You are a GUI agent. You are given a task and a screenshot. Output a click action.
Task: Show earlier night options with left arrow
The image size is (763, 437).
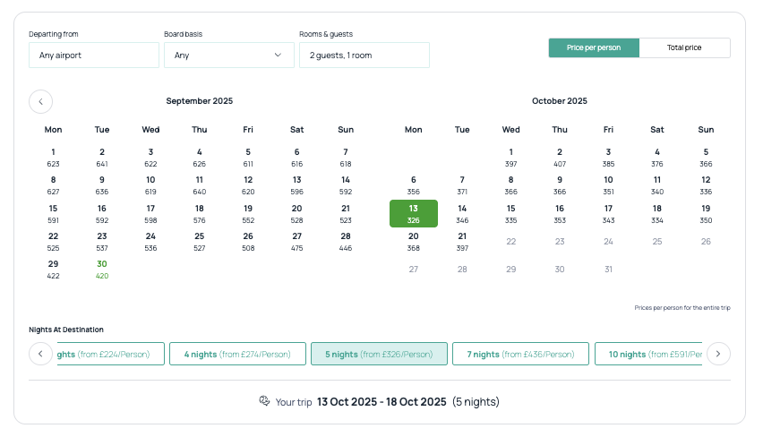point(41,354)
